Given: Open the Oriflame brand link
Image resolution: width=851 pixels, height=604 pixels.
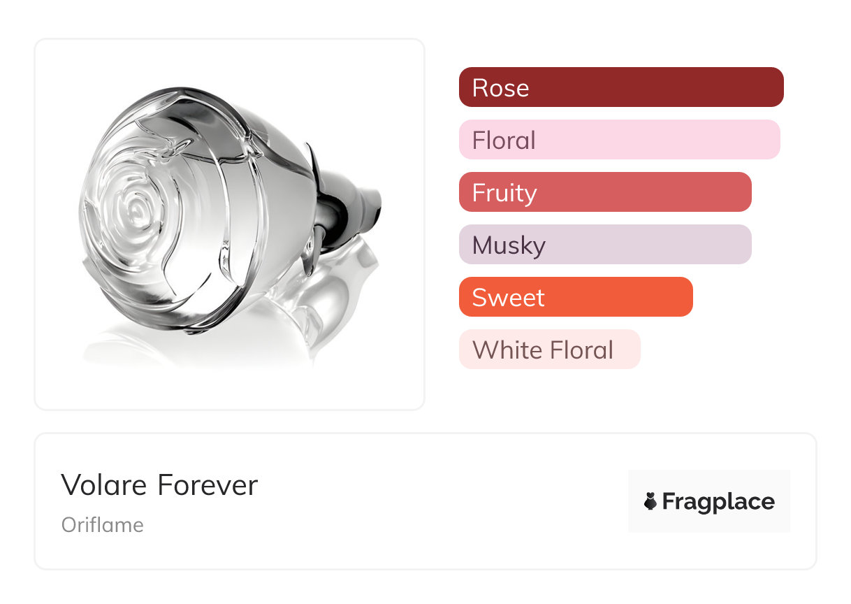Looking at the screenshot, I should 103,525.
